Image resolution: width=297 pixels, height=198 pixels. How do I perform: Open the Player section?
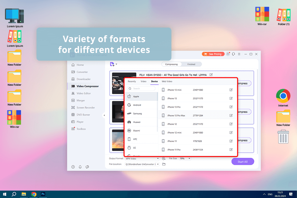pos(77,122)
